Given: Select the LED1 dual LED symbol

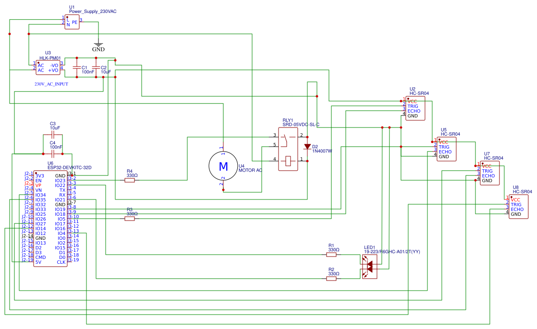Looking at the screenshot, I should click(x=369, y=267).
